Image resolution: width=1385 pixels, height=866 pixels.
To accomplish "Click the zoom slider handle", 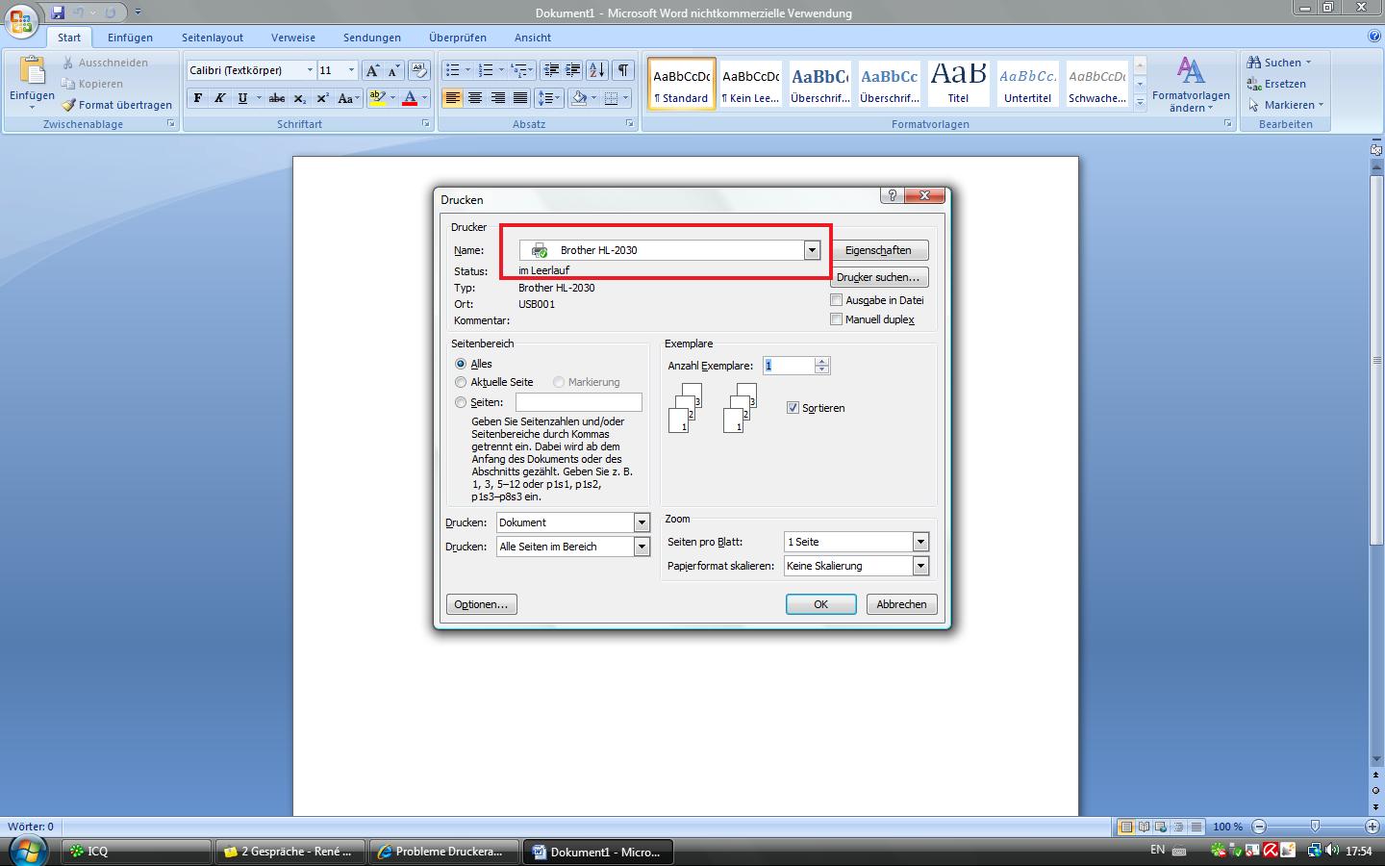I will (x=1315, y=827).
